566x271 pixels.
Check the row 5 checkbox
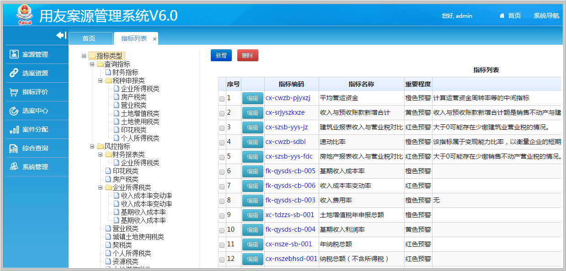[x=222, y=157]
